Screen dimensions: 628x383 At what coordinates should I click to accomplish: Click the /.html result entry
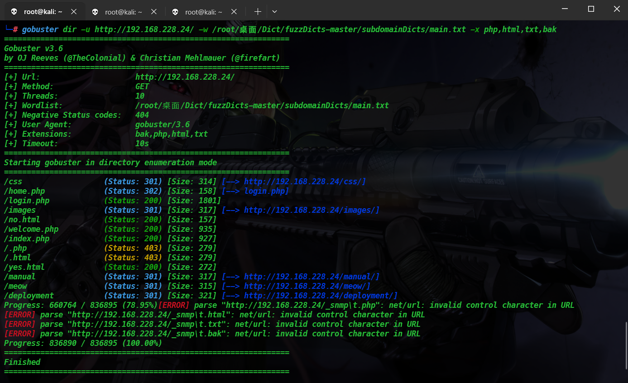click(18, 258)
